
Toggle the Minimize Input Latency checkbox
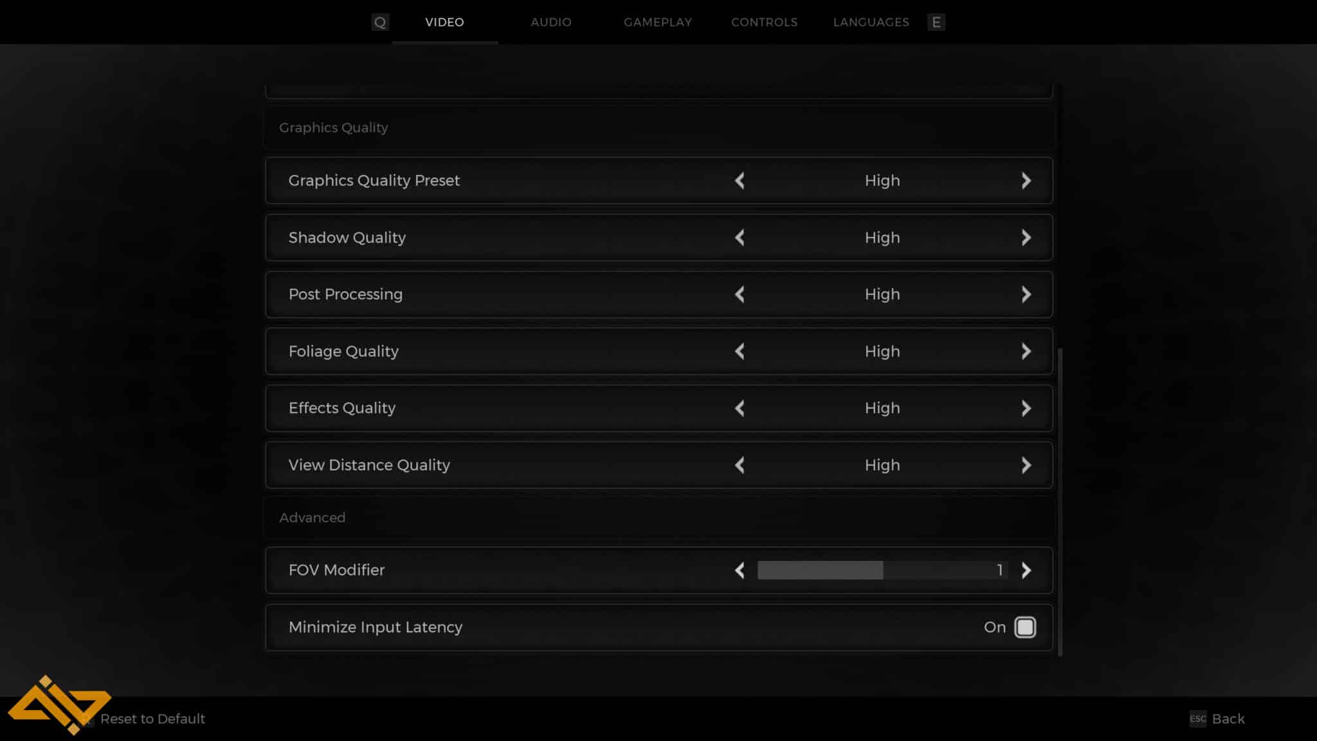pyautogui.click(x=1025, y=627)
